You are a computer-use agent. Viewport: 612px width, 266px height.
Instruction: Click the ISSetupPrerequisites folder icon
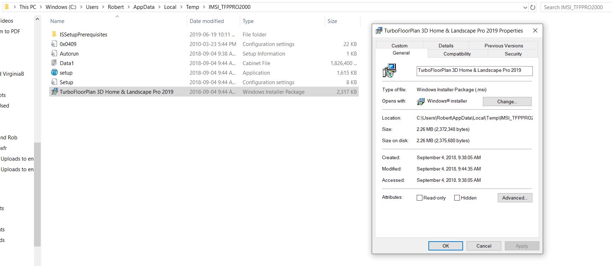[54, 34]
